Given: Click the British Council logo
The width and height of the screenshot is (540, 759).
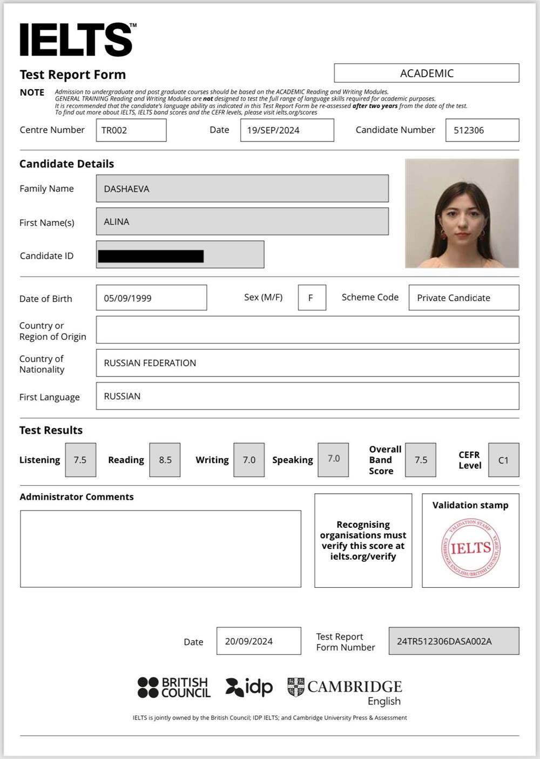Looking at the screenshot, I should [174, 688].
